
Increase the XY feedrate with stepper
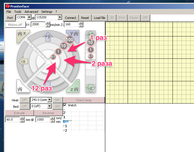(x=47, y=23)
